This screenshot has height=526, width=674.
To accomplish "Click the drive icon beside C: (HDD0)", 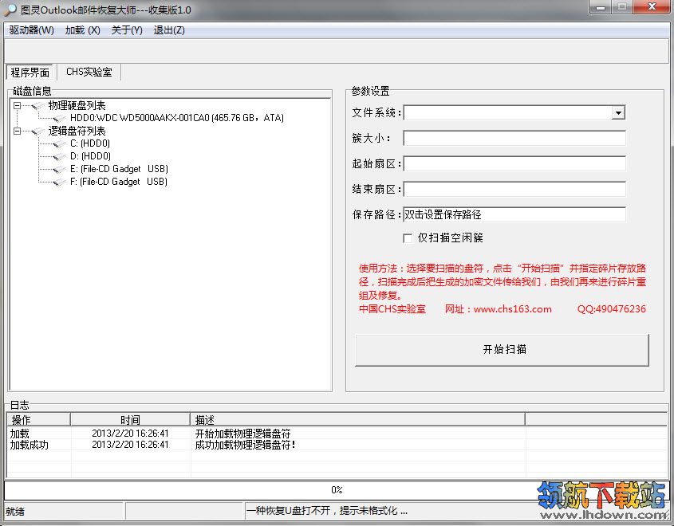I will click(60, 143).
